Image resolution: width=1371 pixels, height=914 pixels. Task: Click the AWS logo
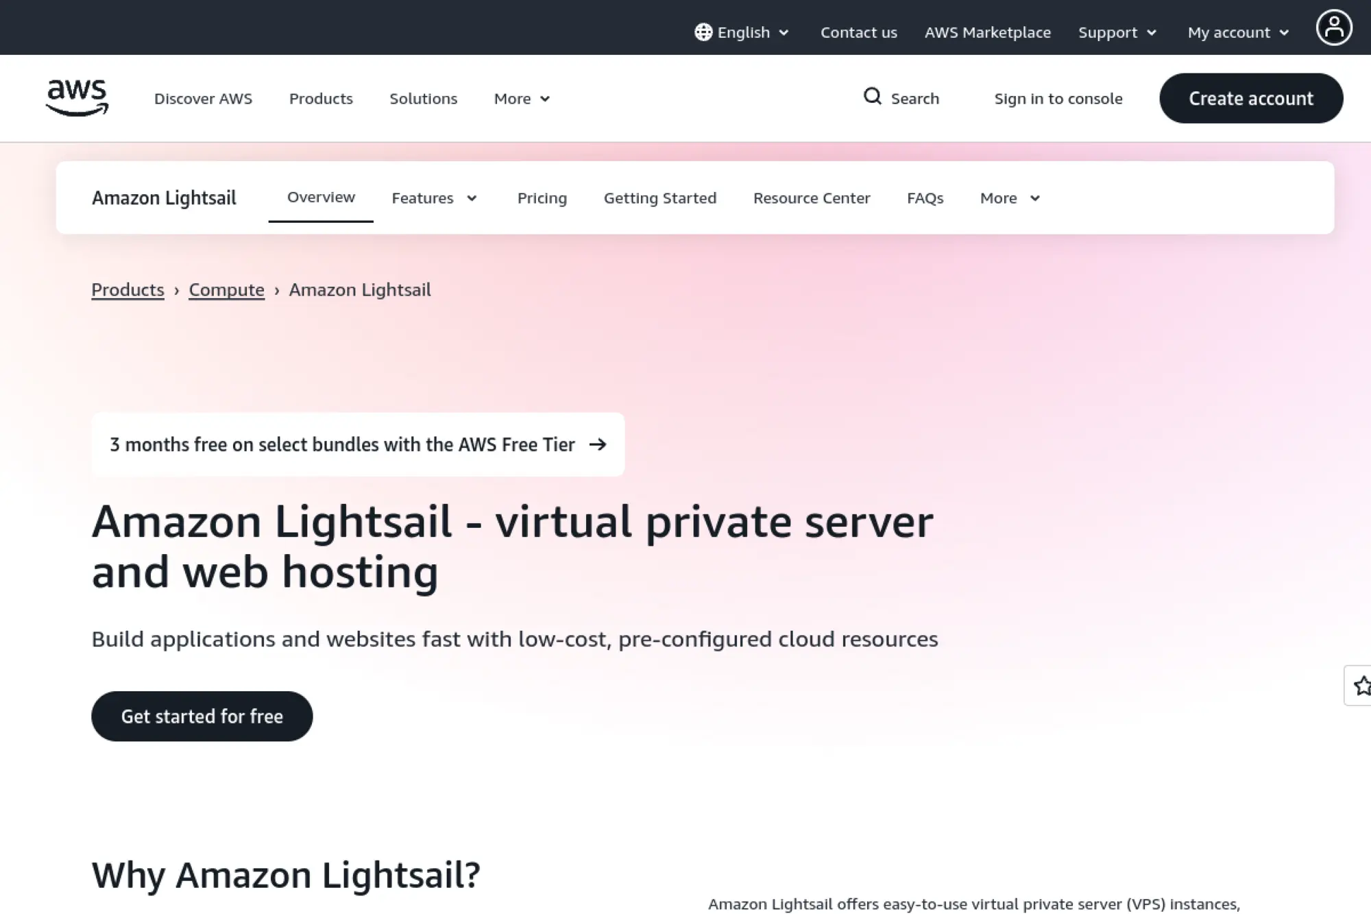77,97
